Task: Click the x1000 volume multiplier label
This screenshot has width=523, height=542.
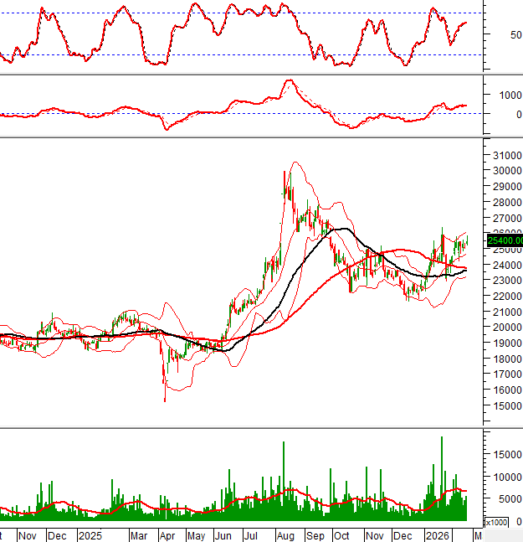Action: point(497,522)
